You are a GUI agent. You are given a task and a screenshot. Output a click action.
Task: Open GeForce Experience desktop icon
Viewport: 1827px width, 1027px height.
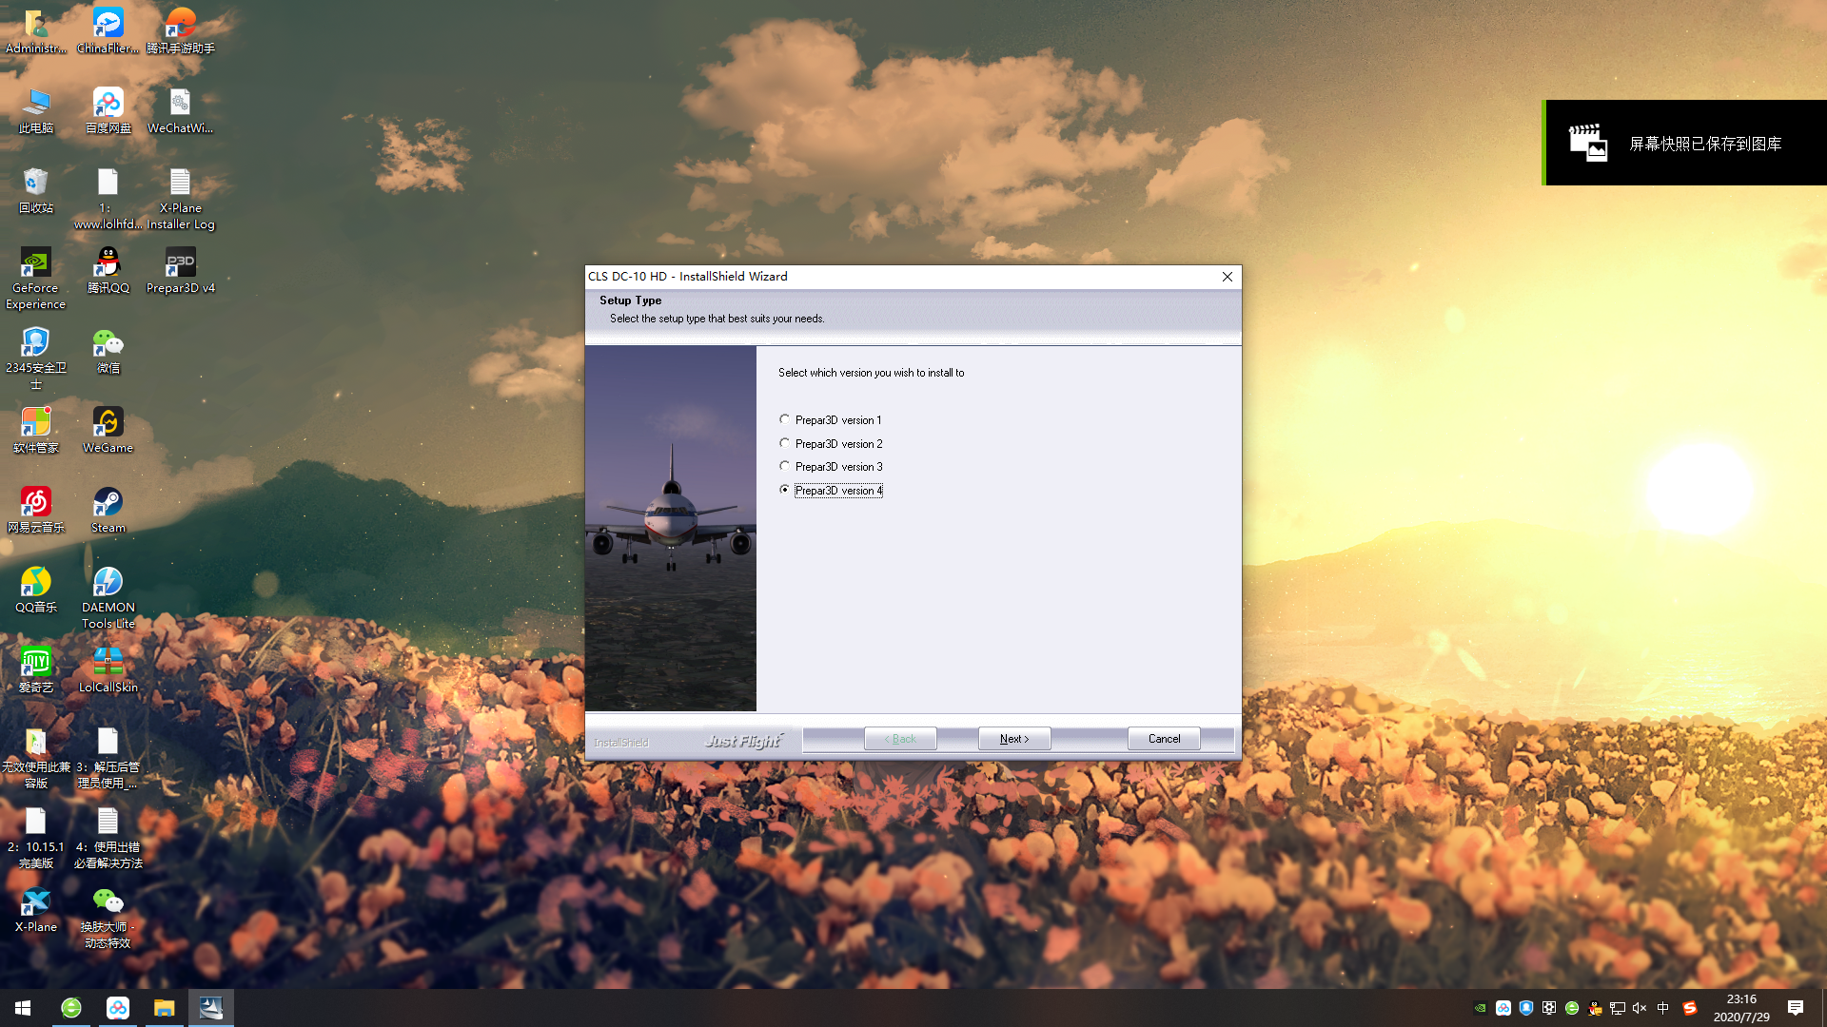(35, 279)
